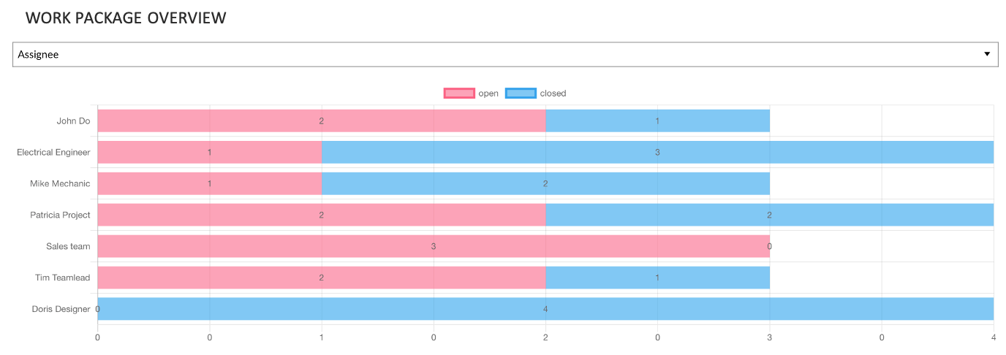1006x355 pixels.
Task: Click Mike Mechanic's open bar segment
Action: [x=209, y=183]
